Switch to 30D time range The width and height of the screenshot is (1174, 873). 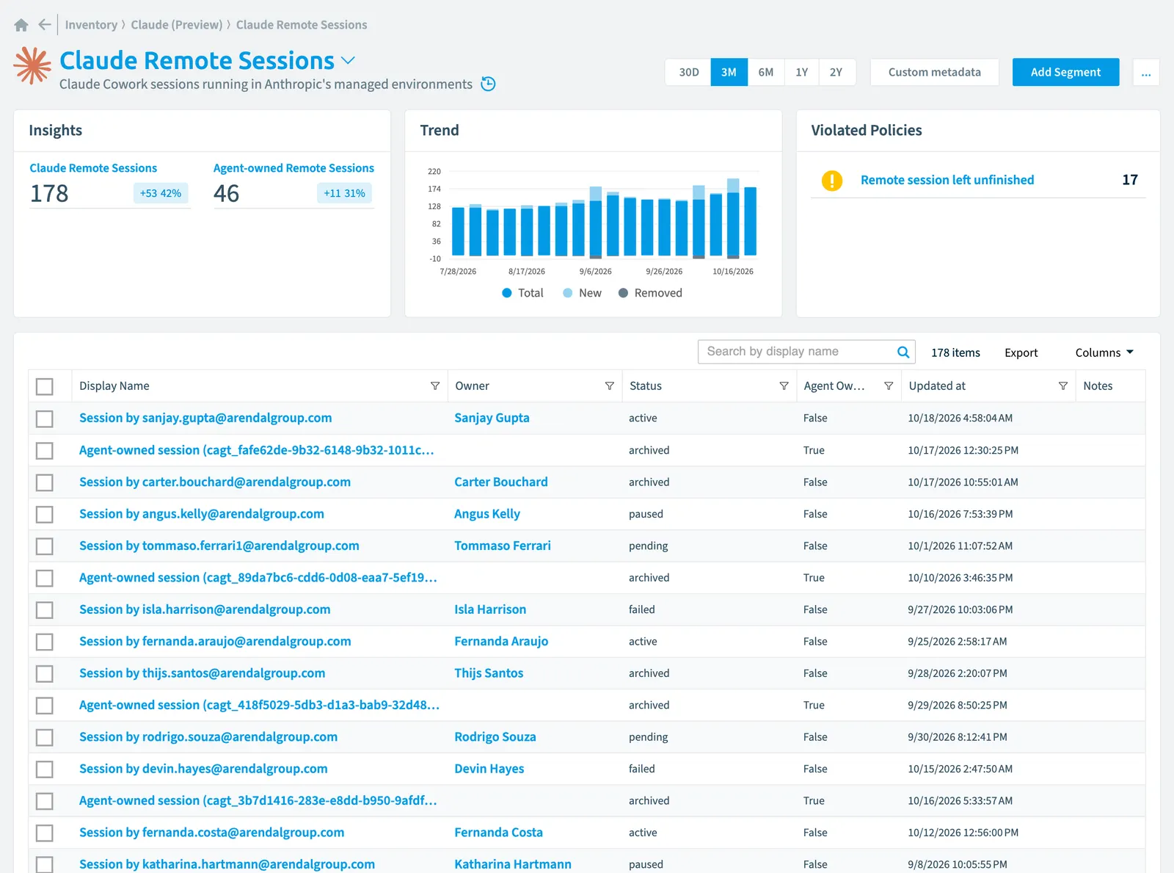click(688, 72)
